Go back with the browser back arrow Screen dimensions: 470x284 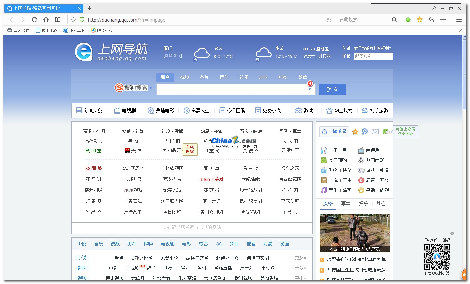point(11,20)
